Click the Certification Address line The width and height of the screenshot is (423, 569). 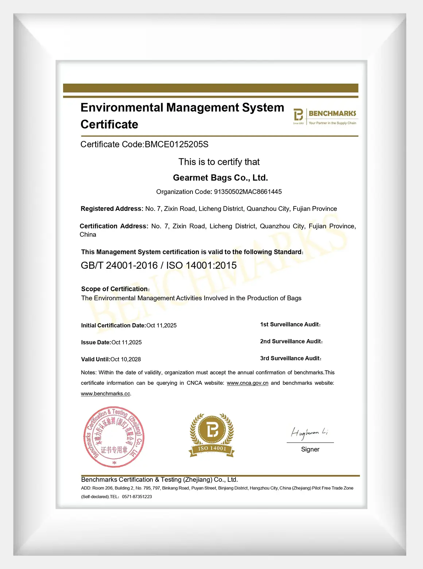point(218,230)
